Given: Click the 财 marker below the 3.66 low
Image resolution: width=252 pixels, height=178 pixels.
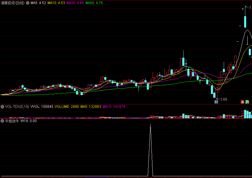Looking at the screenshot, I should tap(216, 102).
